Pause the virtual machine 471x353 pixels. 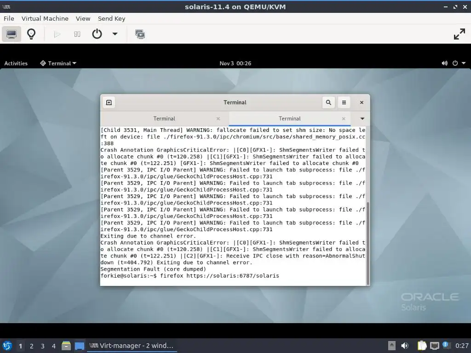tap(77, 34)
